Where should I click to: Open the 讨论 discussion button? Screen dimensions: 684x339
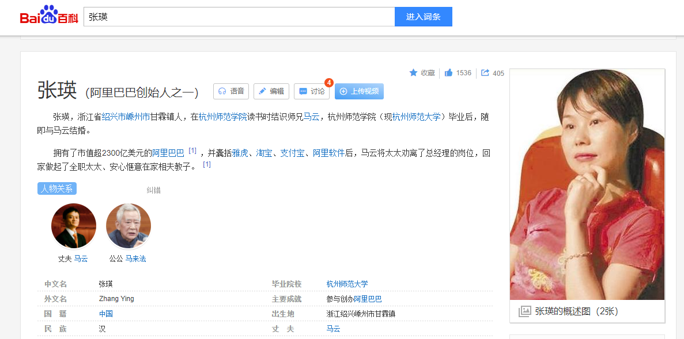[x=312, y=91]
